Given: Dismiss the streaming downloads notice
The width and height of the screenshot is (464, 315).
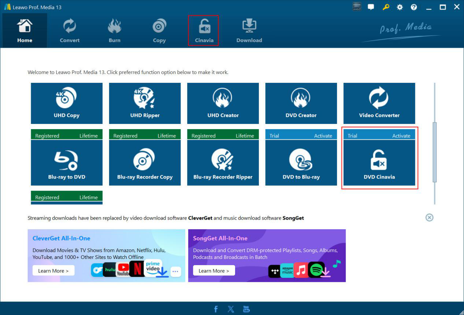Looking at the screenshot, I should (429, 217).
